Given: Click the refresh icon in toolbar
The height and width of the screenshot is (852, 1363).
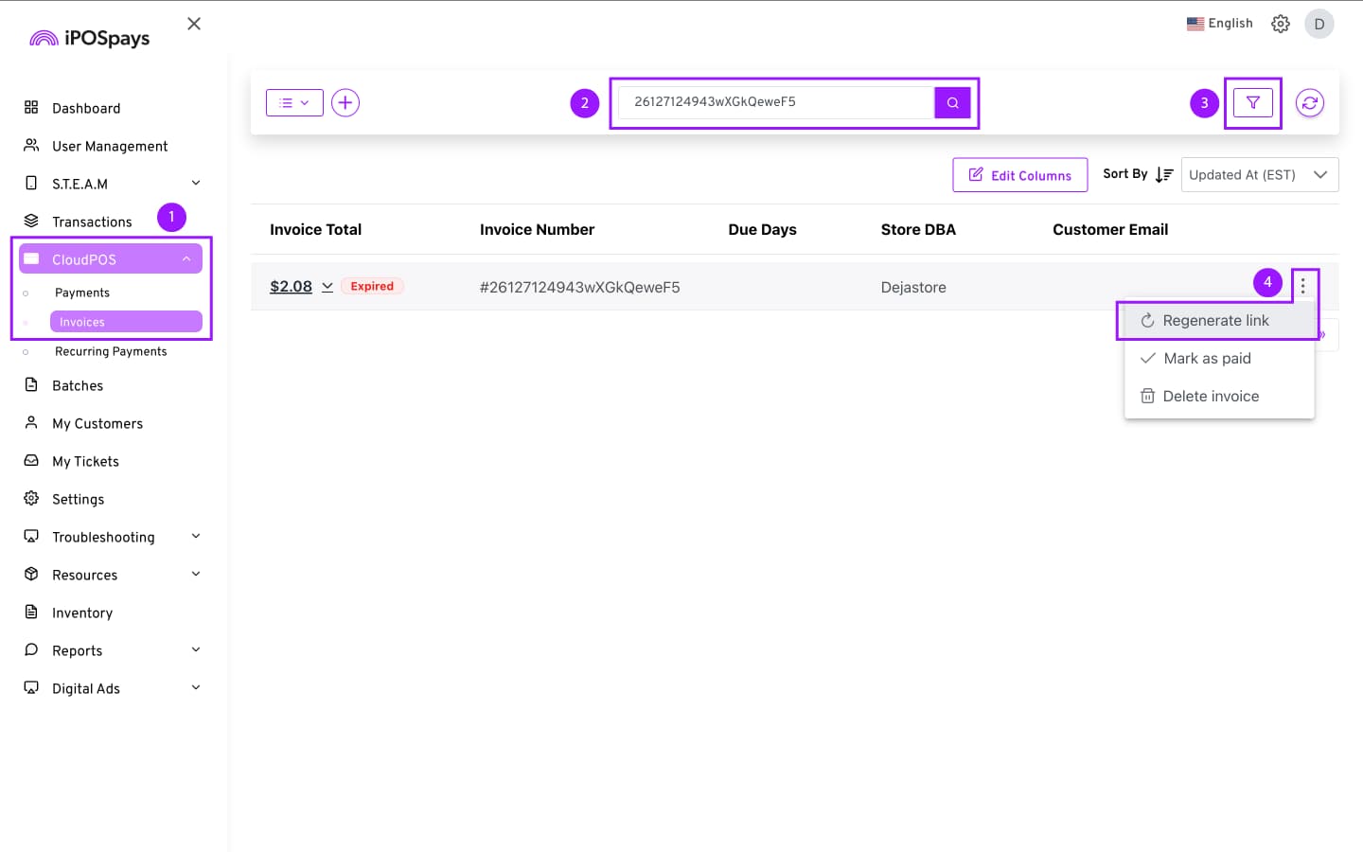Looking at the screenshot, I should [1309, 103].
